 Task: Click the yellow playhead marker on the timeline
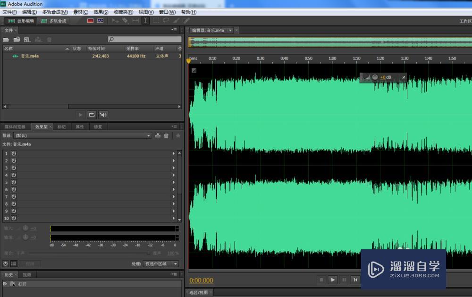tap(189, 60)
